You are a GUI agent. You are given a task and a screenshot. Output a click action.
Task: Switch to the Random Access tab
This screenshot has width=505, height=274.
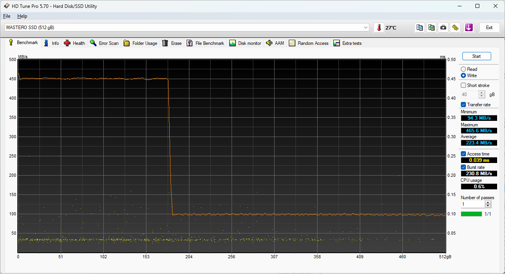[x=309, y=43]
